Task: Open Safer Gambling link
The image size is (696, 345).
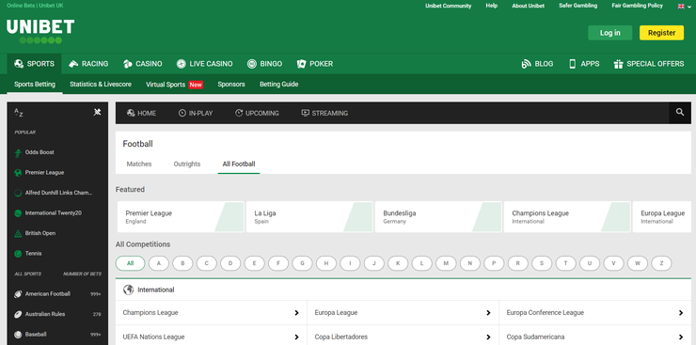Action: pyautogui.click(x=577, y=7)
